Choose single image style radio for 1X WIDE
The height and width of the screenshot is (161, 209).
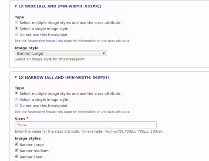coord(17,28)
